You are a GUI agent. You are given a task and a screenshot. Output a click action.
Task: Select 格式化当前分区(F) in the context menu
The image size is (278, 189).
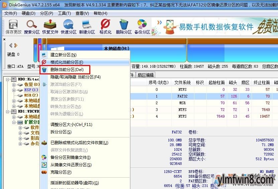point(67,62)
